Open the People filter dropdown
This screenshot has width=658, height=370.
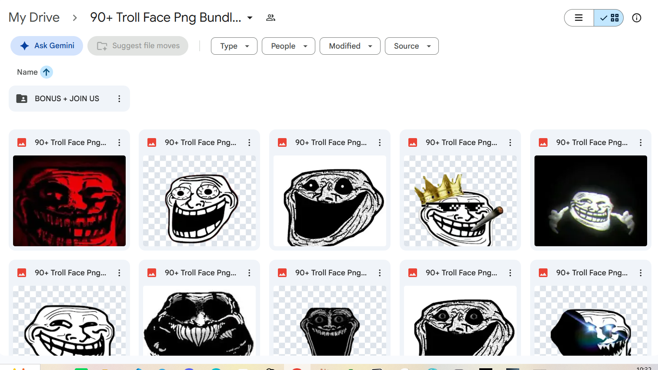pyautogui.click(x=288, y=46)
